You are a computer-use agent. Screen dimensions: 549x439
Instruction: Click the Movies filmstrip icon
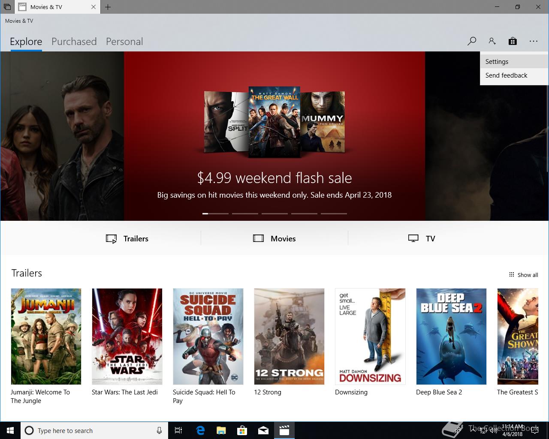point(258,238)
